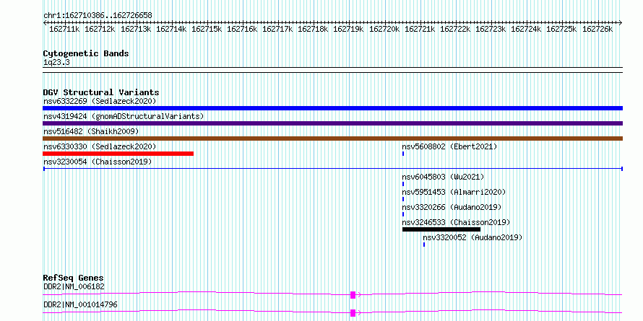Click the 1q23.3 band label
This screenshot has width=643, height=321.
coord(56,62)
